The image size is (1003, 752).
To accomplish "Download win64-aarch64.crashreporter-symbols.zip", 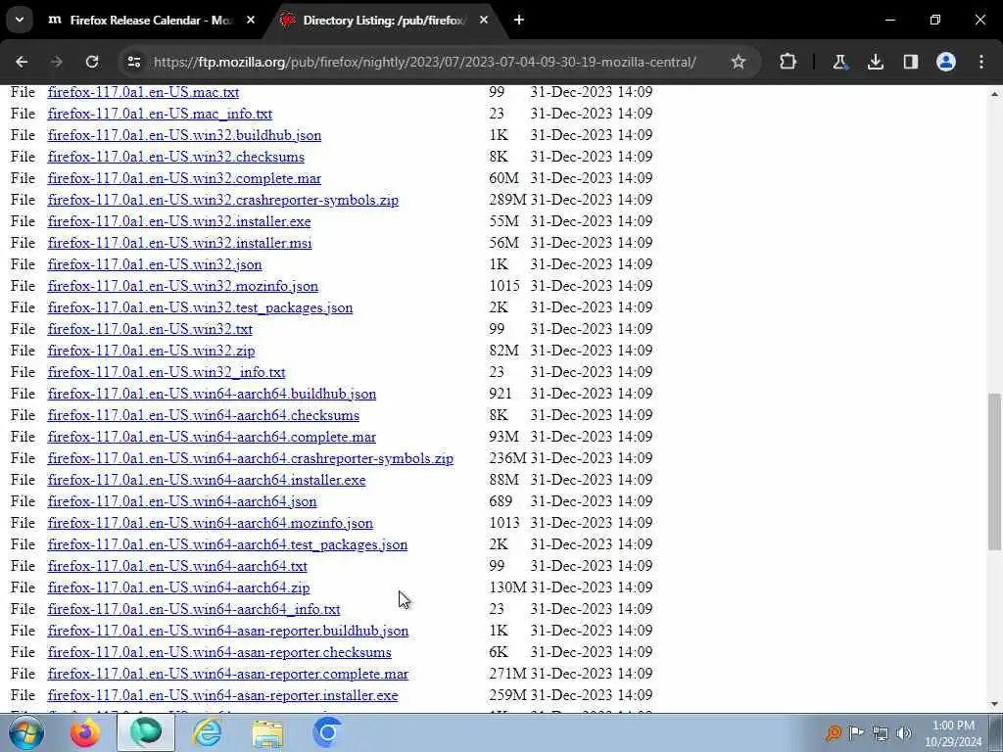I will click(250, 458).
